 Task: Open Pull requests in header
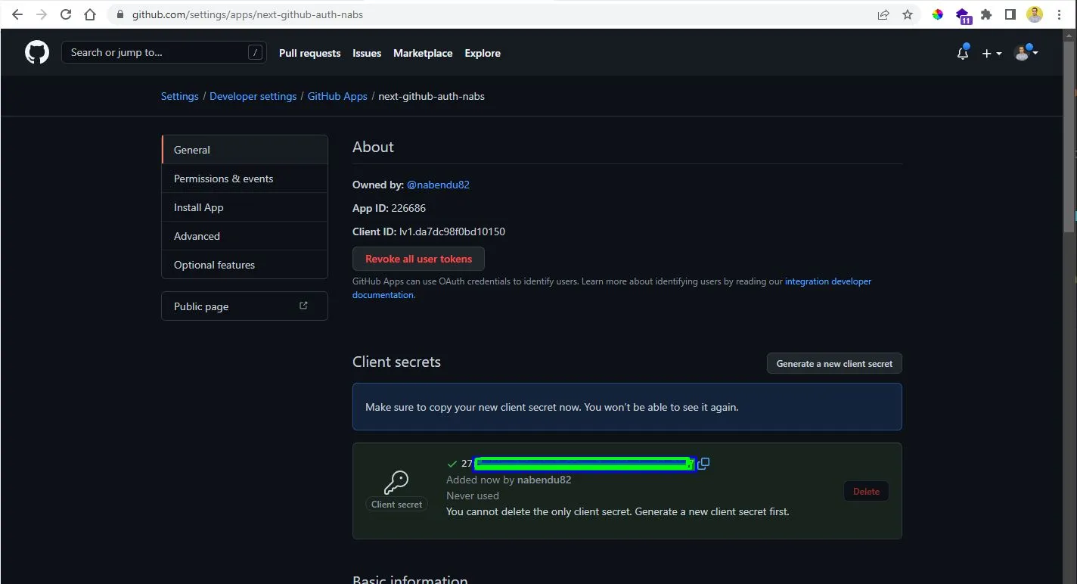pos(310,53)
